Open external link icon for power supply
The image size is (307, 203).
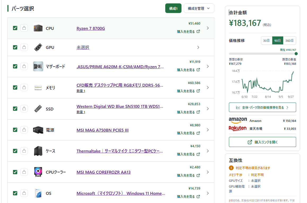(x=198, y=133)
